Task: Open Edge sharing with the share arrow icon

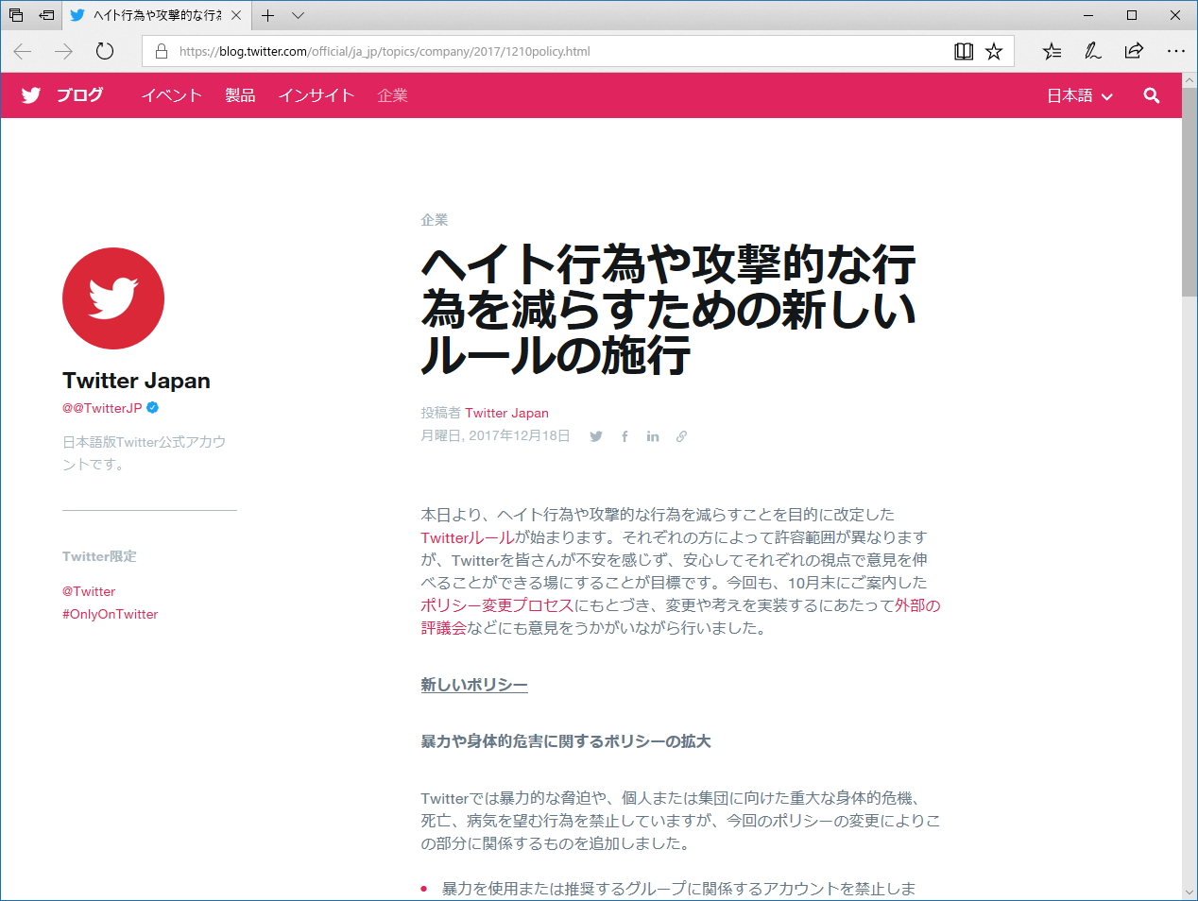Action: click(1134, 50)
